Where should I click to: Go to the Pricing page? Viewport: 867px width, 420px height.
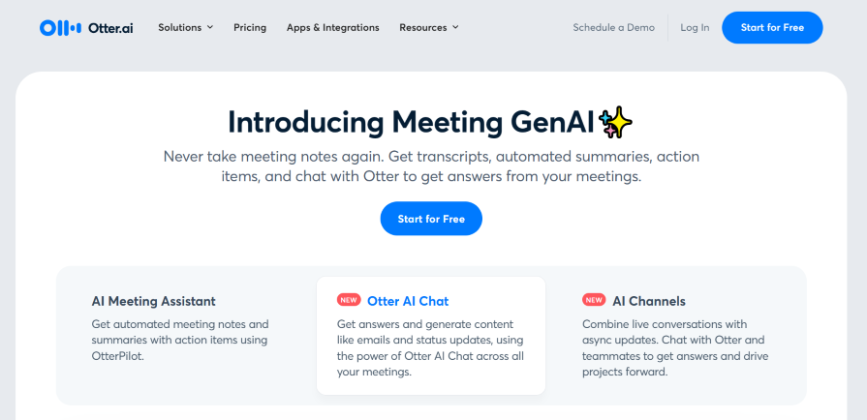[x=250, y=28]
